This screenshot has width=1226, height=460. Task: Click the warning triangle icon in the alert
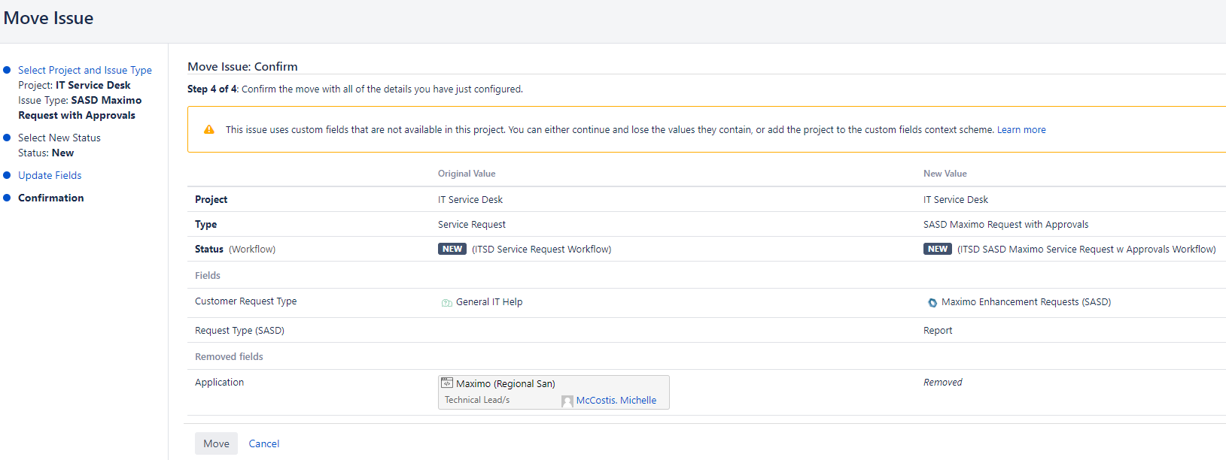coord(209,129)
